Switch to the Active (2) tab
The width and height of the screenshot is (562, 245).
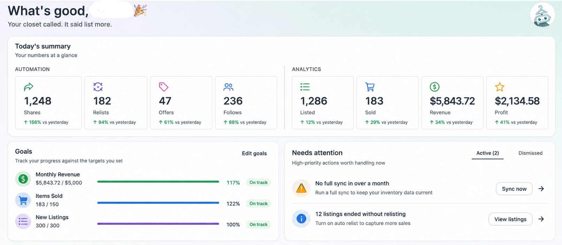click(487, 153)
